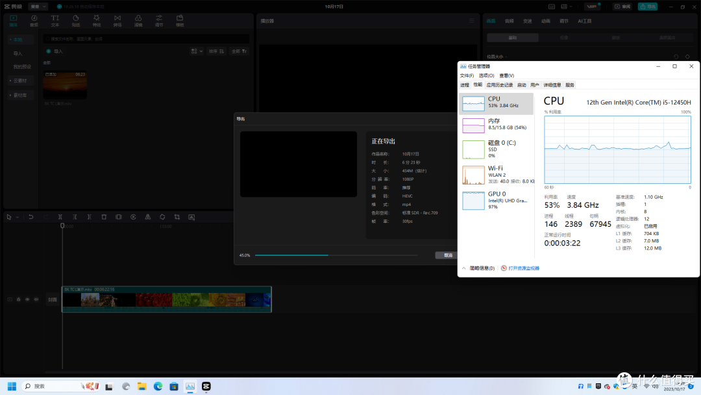Image resolution: width=701 pixels, height=395 pixels.
Task: Select the 磁盘 0 (C:) performance item
Action: (497, 149)
